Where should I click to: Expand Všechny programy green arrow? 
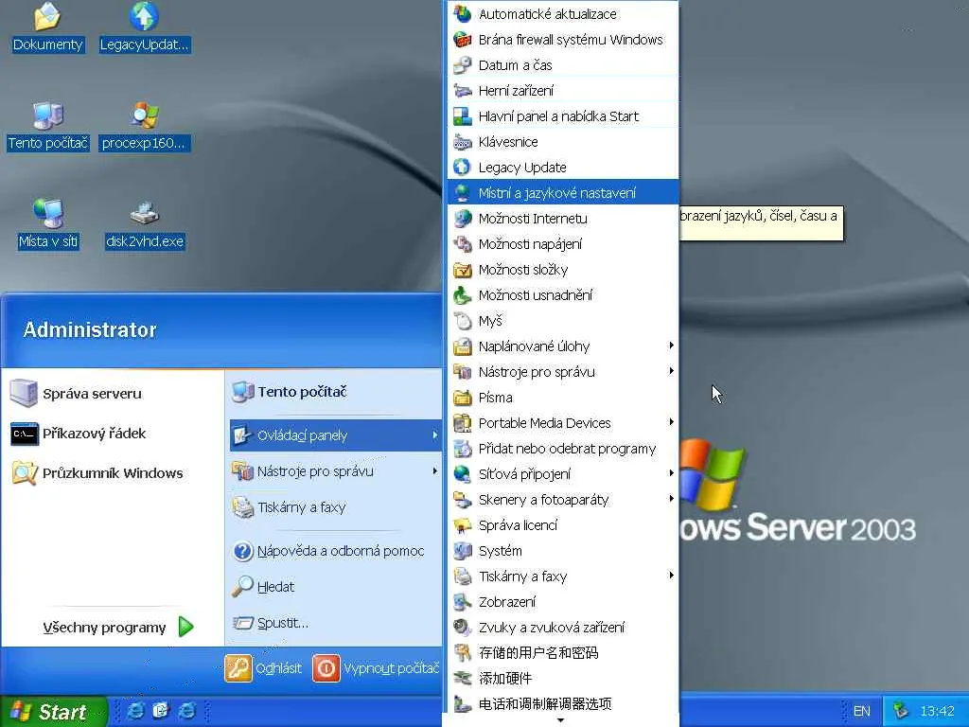[x=186, y=627]
